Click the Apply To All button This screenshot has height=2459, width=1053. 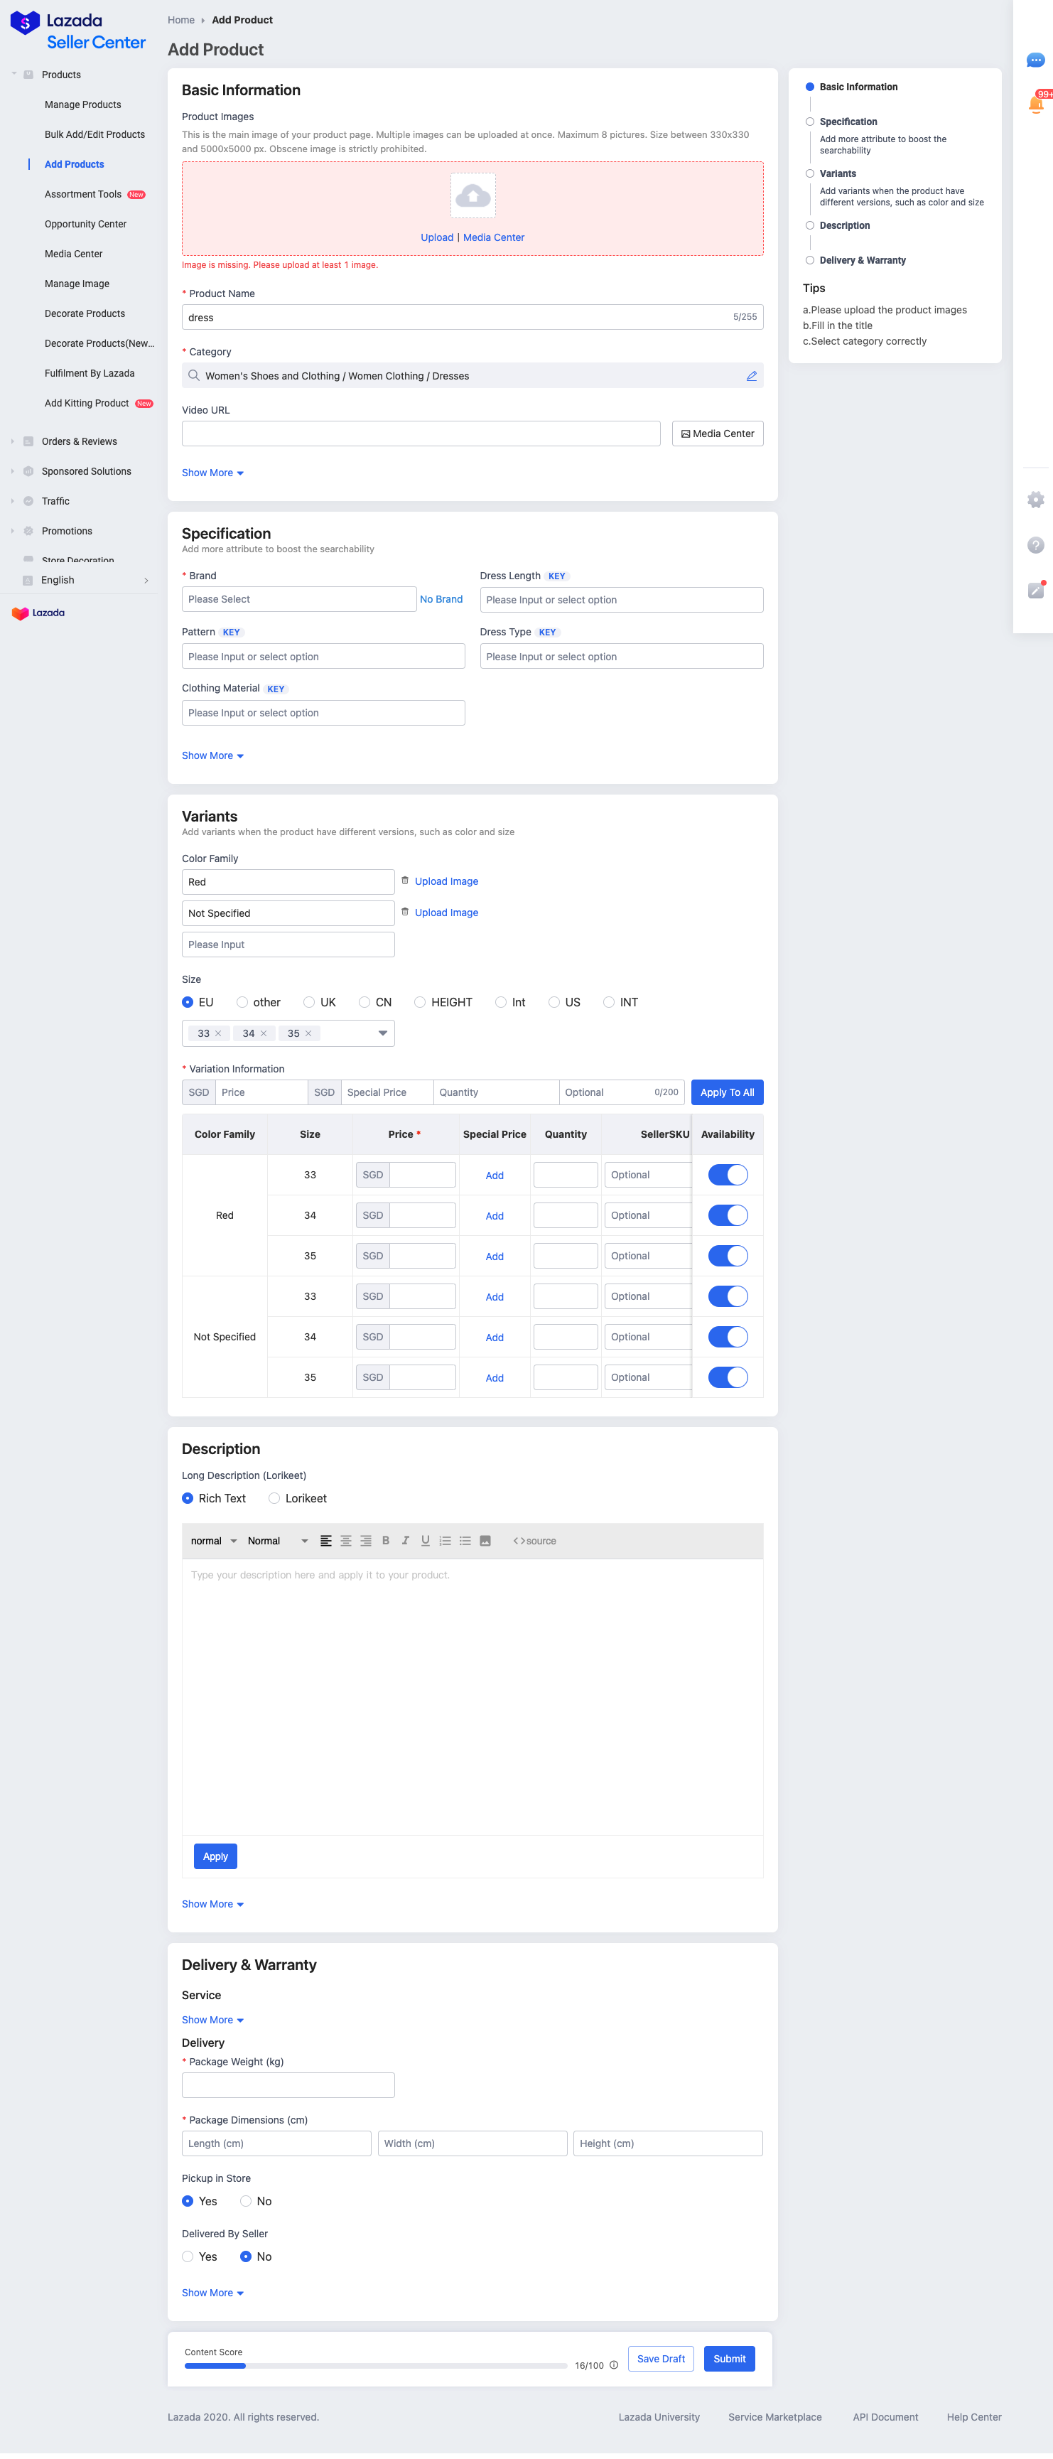click(726, 1092)
